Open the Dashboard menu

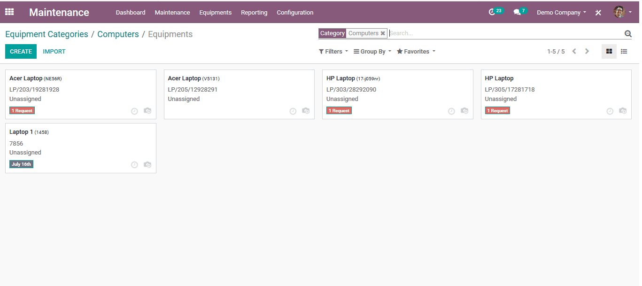[x=131, y=13]
